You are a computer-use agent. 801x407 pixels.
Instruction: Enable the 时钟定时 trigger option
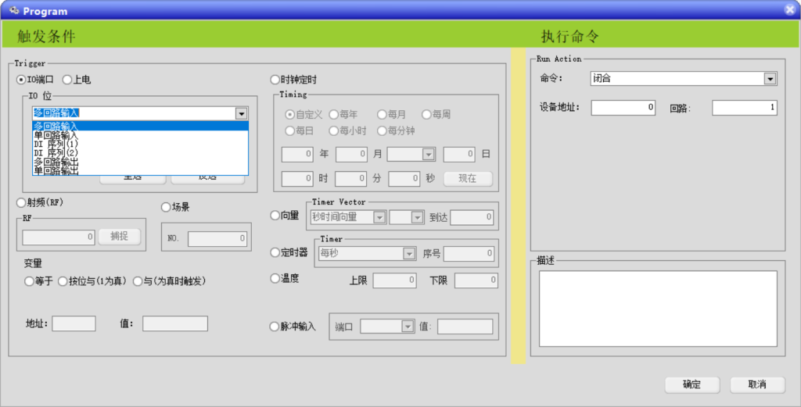pyautogui.click(x=275, y=80)
